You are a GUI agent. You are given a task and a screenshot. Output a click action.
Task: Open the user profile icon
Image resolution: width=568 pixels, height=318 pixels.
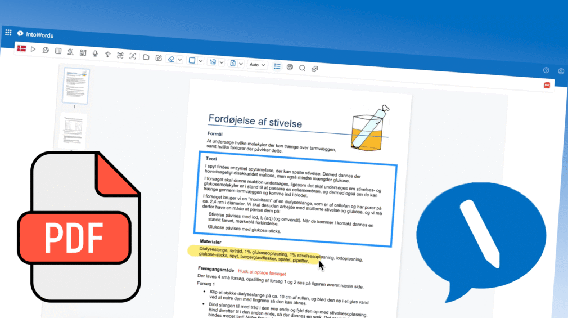[x=561, y=71]
